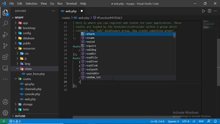Show additional activity bar views ellipsis
Image resolution: width=220 pixels, height=124 pixels.
click(5, 79)
